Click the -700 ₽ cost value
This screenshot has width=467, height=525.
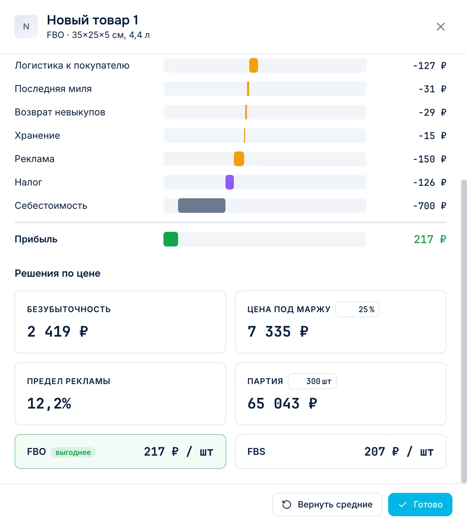click(429, 206)
